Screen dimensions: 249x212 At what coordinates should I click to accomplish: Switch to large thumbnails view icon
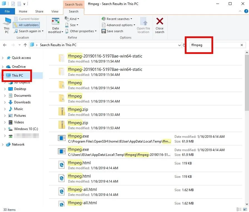coord(245,209)
